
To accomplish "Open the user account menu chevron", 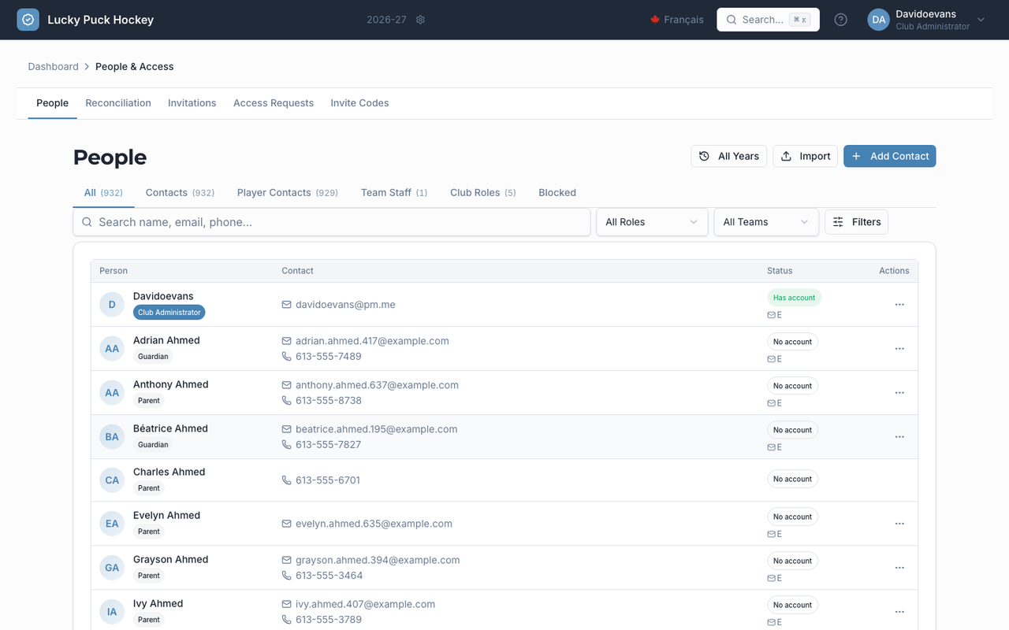I will coord(981,20).
